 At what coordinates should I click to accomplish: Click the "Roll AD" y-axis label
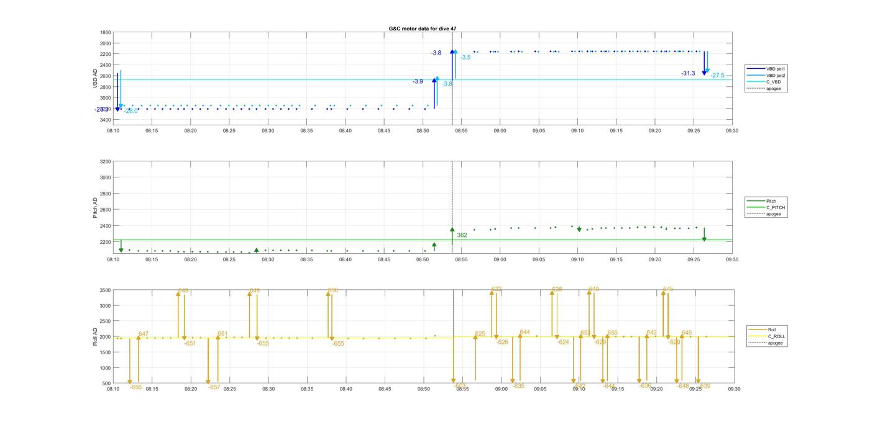point(95,336)
